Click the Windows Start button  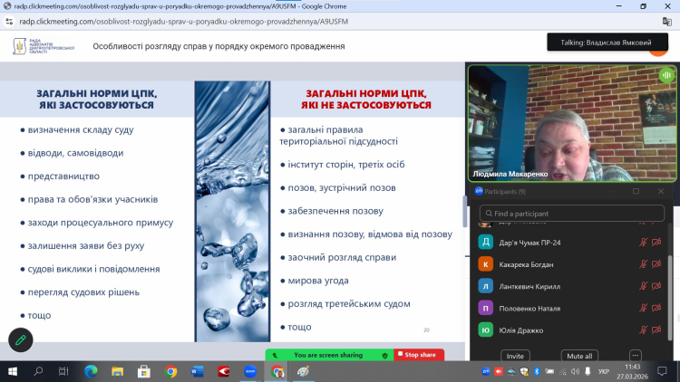click(x=13, y=371)
